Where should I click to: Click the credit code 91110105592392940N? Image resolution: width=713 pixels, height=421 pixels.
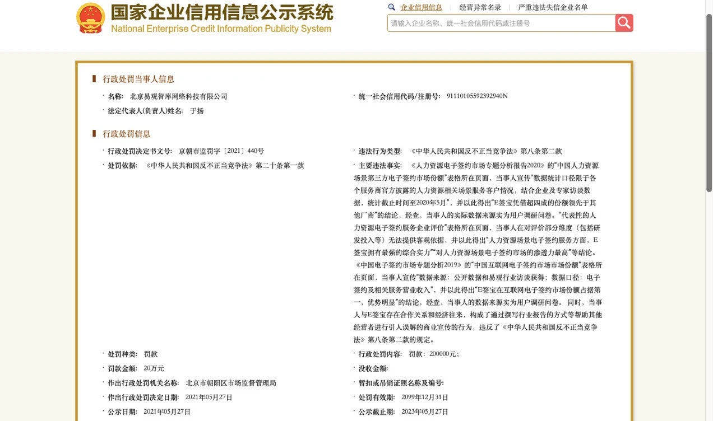click(x=477, y=96)
